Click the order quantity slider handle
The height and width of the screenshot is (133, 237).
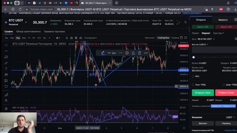(193, 57)
